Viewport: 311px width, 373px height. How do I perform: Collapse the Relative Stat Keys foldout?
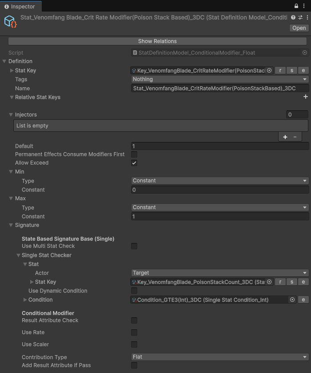12,97
